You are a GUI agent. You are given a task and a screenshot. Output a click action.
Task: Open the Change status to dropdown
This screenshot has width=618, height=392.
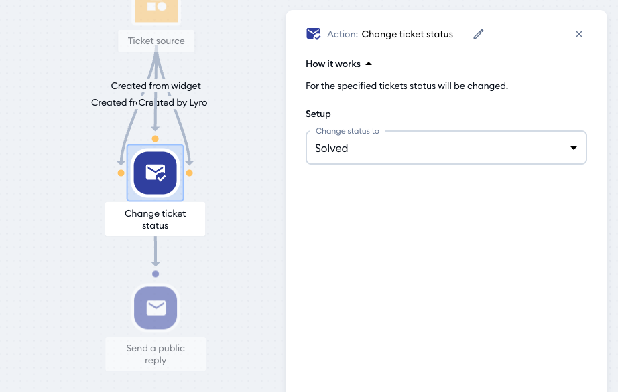coord(446,148)
